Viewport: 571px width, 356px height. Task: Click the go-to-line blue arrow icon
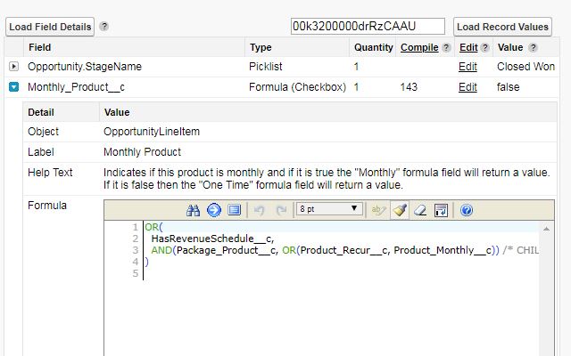click(214, 210)
